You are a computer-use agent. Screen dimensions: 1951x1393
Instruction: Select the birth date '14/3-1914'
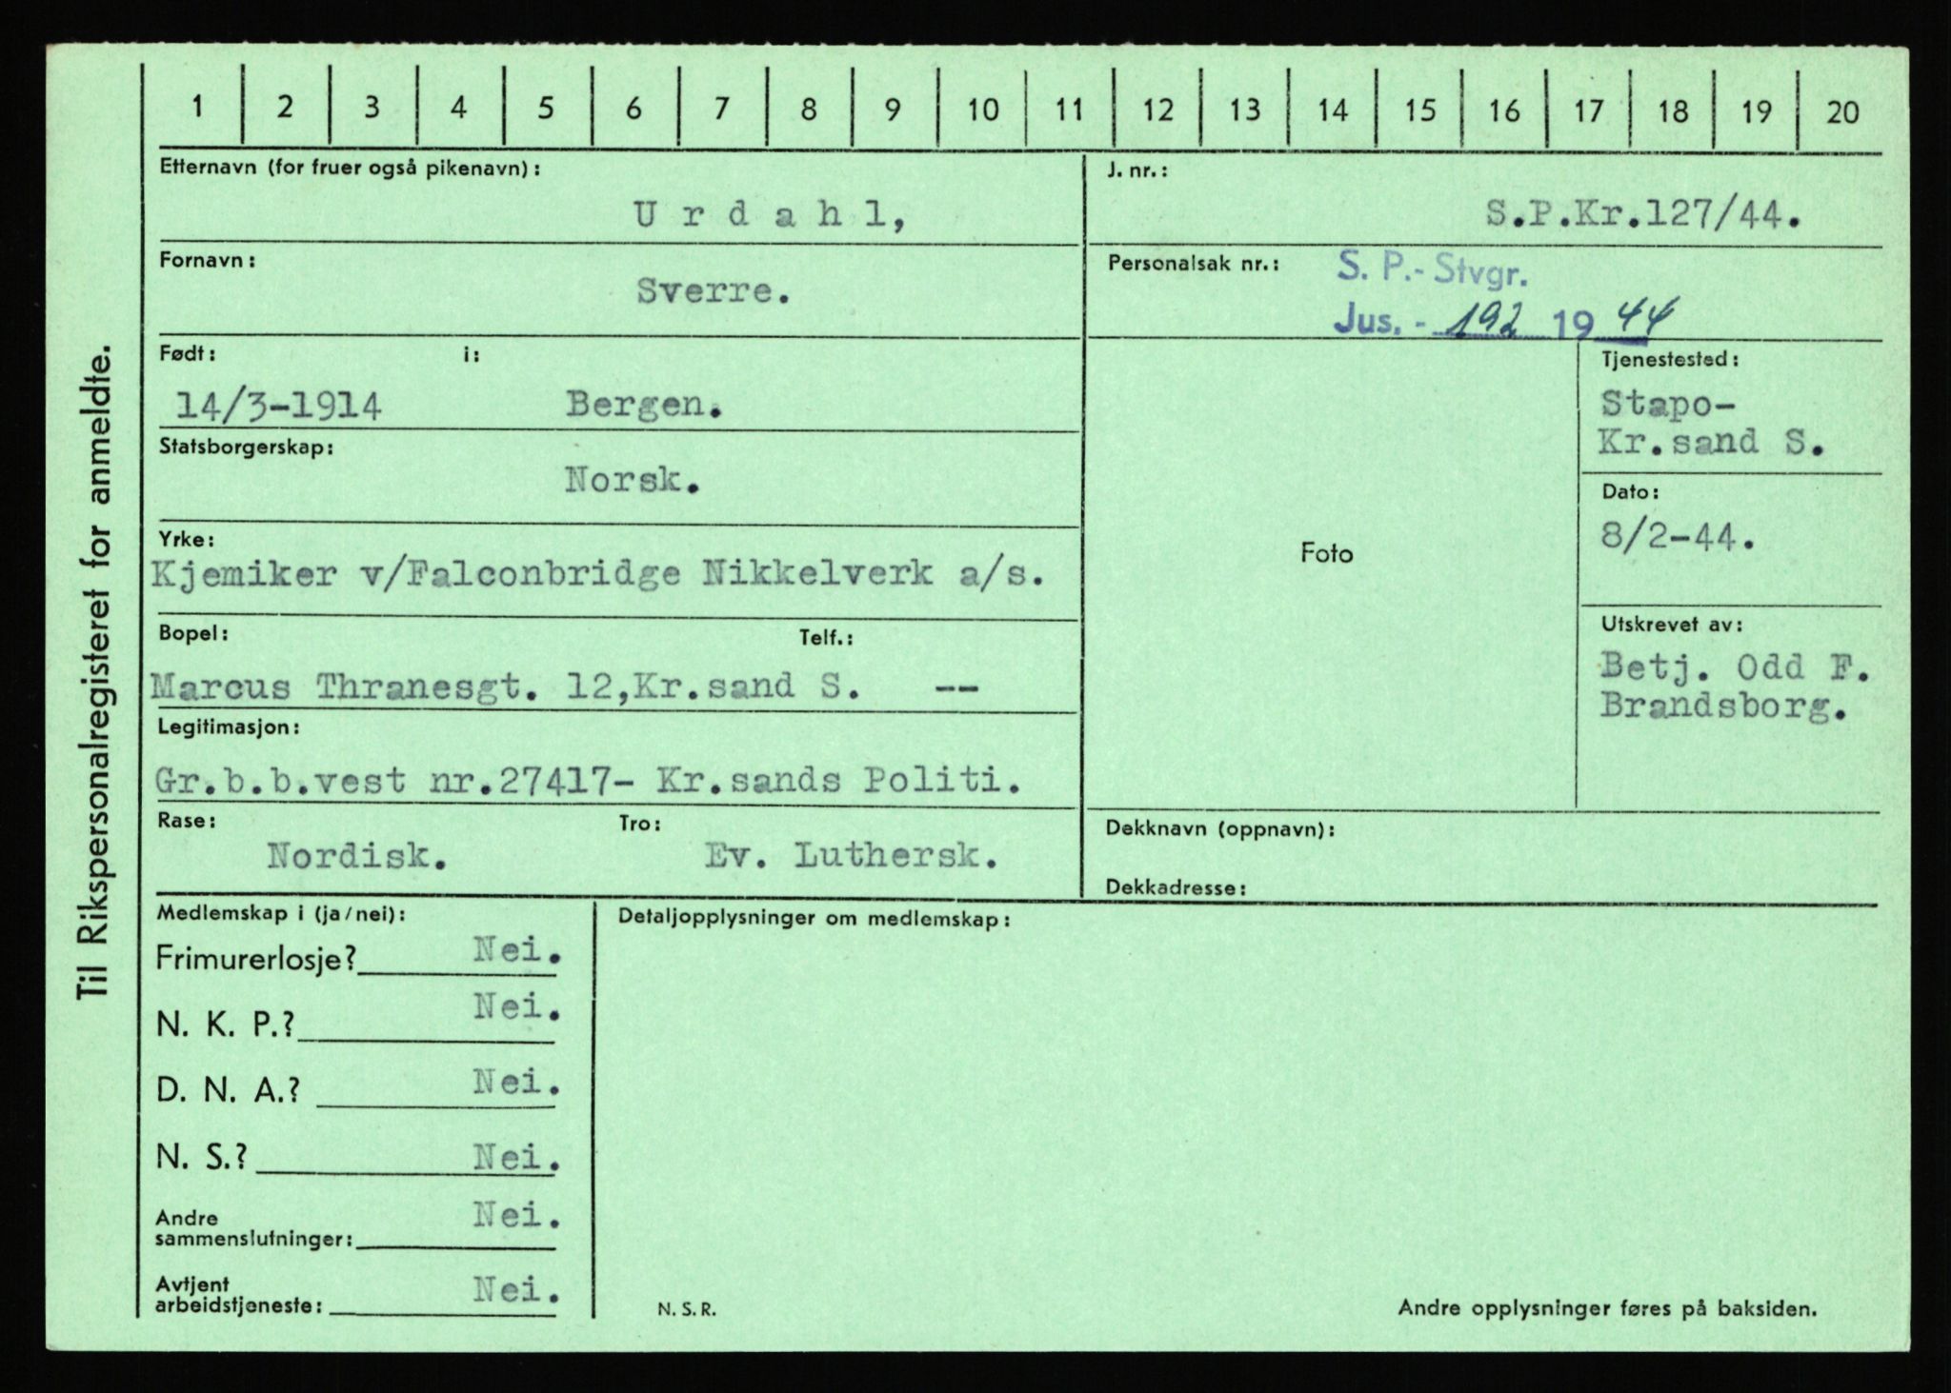279,408
